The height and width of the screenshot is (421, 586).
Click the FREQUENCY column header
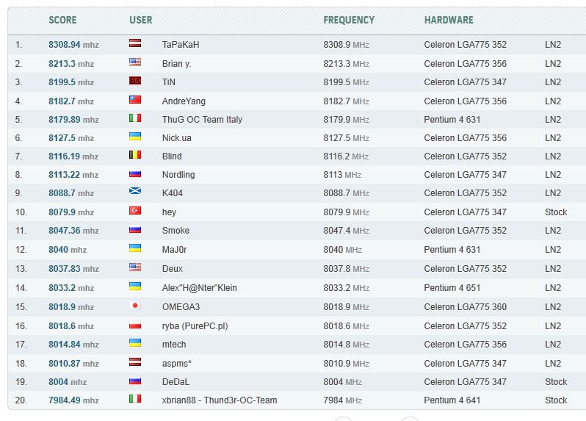pos(349,20)
